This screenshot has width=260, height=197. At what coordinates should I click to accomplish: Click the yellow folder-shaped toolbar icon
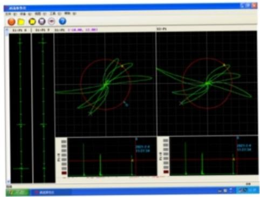tap(21, 22)
